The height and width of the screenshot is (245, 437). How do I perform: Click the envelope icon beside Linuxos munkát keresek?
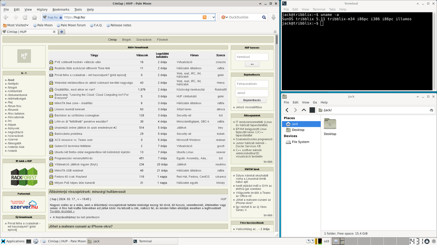coord(51,109)
